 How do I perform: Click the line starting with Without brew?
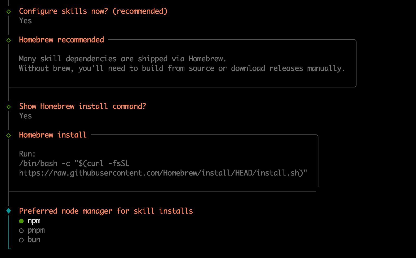(x=182, y=68)
